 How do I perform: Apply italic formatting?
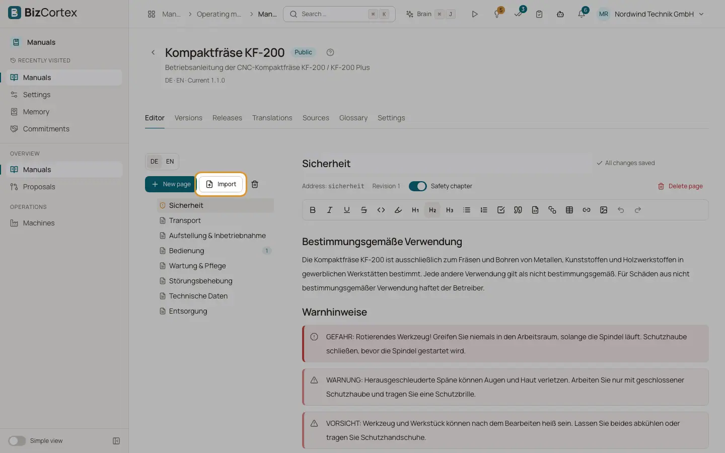[x=330, y=210]
